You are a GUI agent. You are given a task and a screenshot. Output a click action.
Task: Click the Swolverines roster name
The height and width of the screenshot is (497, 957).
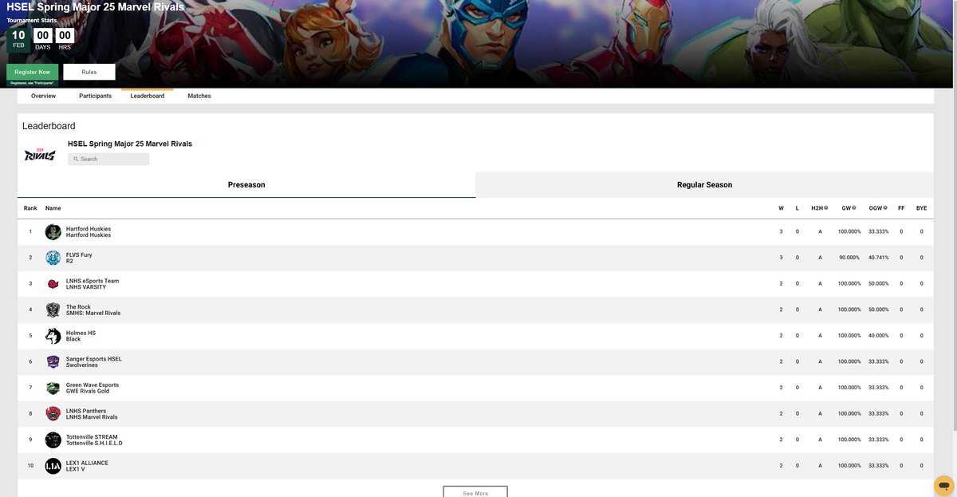coord(82,365)
